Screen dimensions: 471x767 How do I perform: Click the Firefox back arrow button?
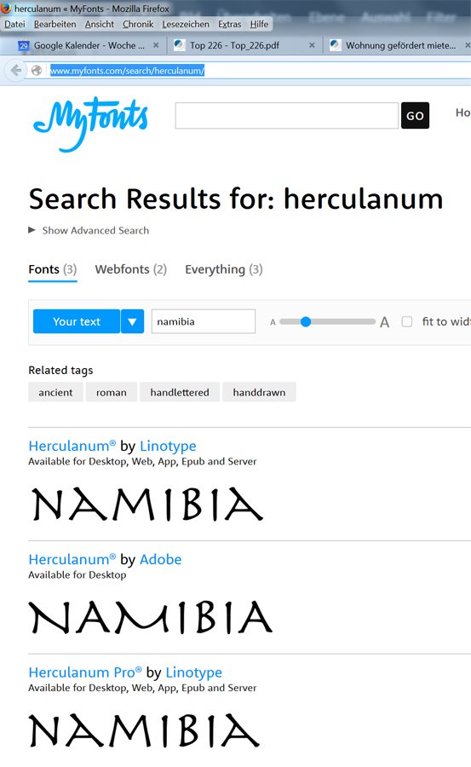15,71
